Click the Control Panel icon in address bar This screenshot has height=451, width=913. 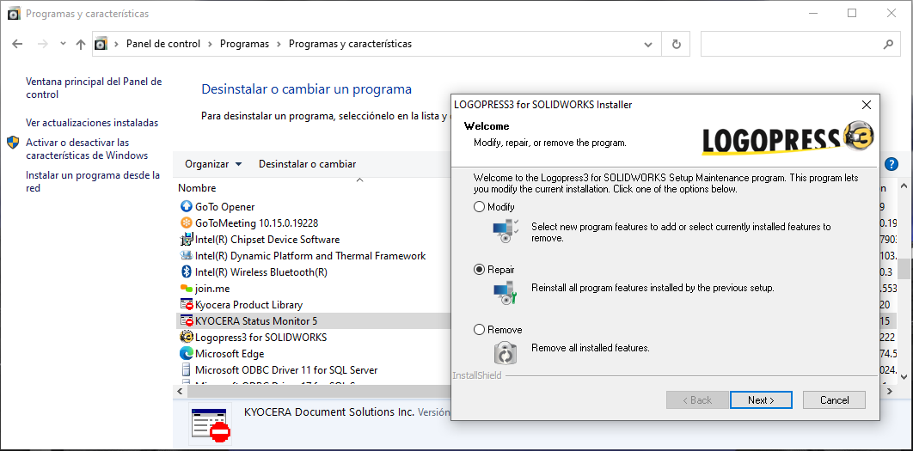[101, 44]
